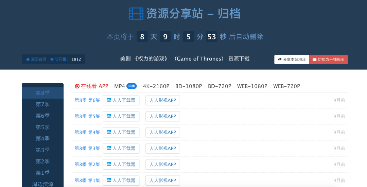Click the countdown seconds value 53
Screen dimensions: 367x187
tap(212, 36)
